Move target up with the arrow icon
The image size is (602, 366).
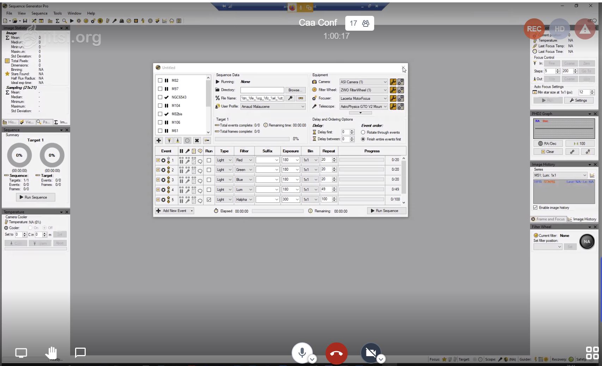[x=169, y=140]
